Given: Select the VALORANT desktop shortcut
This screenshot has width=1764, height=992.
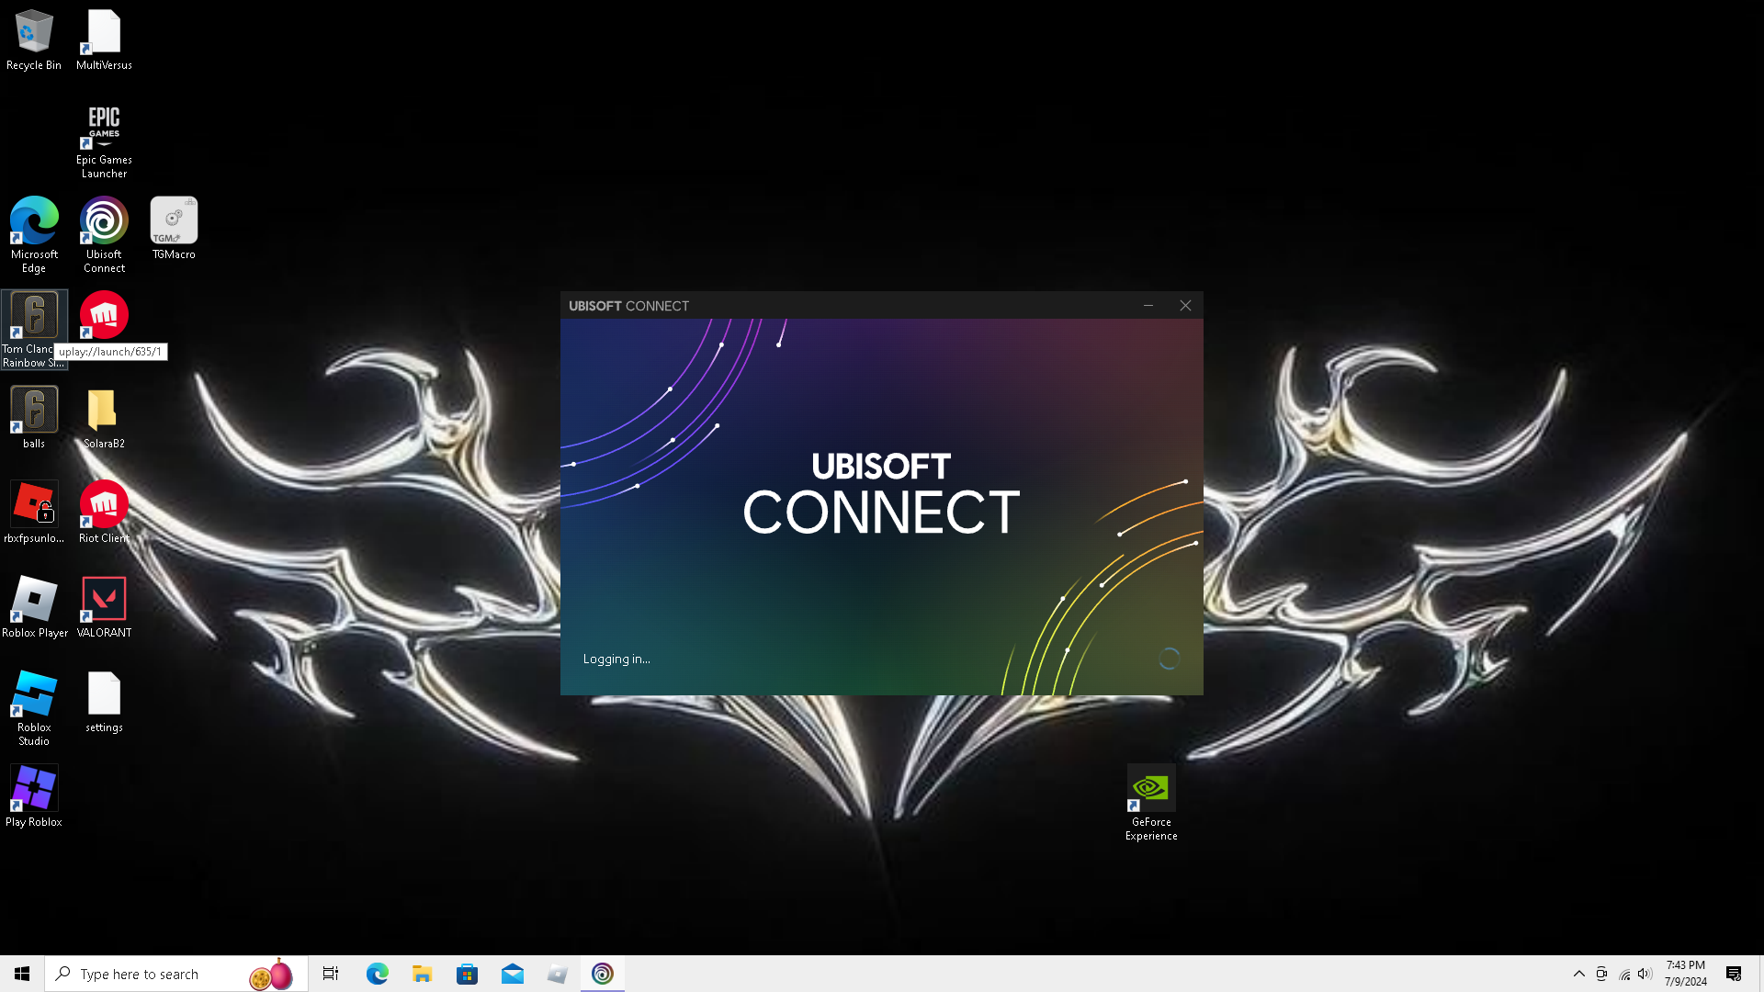Looking at the screenshot, I should coord(104,600).
